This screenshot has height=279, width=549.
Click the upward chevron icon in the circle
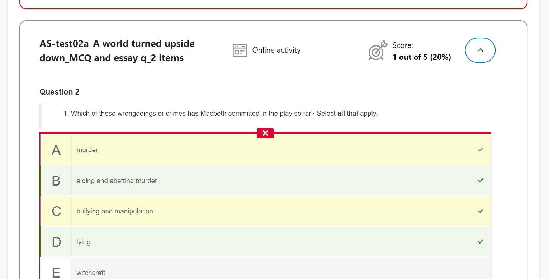pos(480,50)
